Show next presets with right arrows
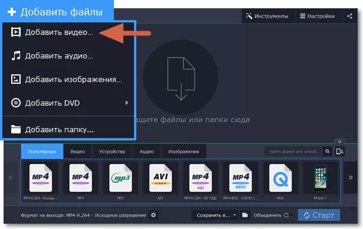 point(351,178)
